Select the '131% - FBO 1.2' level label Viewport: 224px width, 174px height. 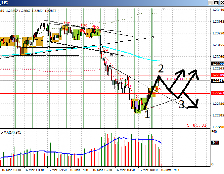click(x=180, y=79)
